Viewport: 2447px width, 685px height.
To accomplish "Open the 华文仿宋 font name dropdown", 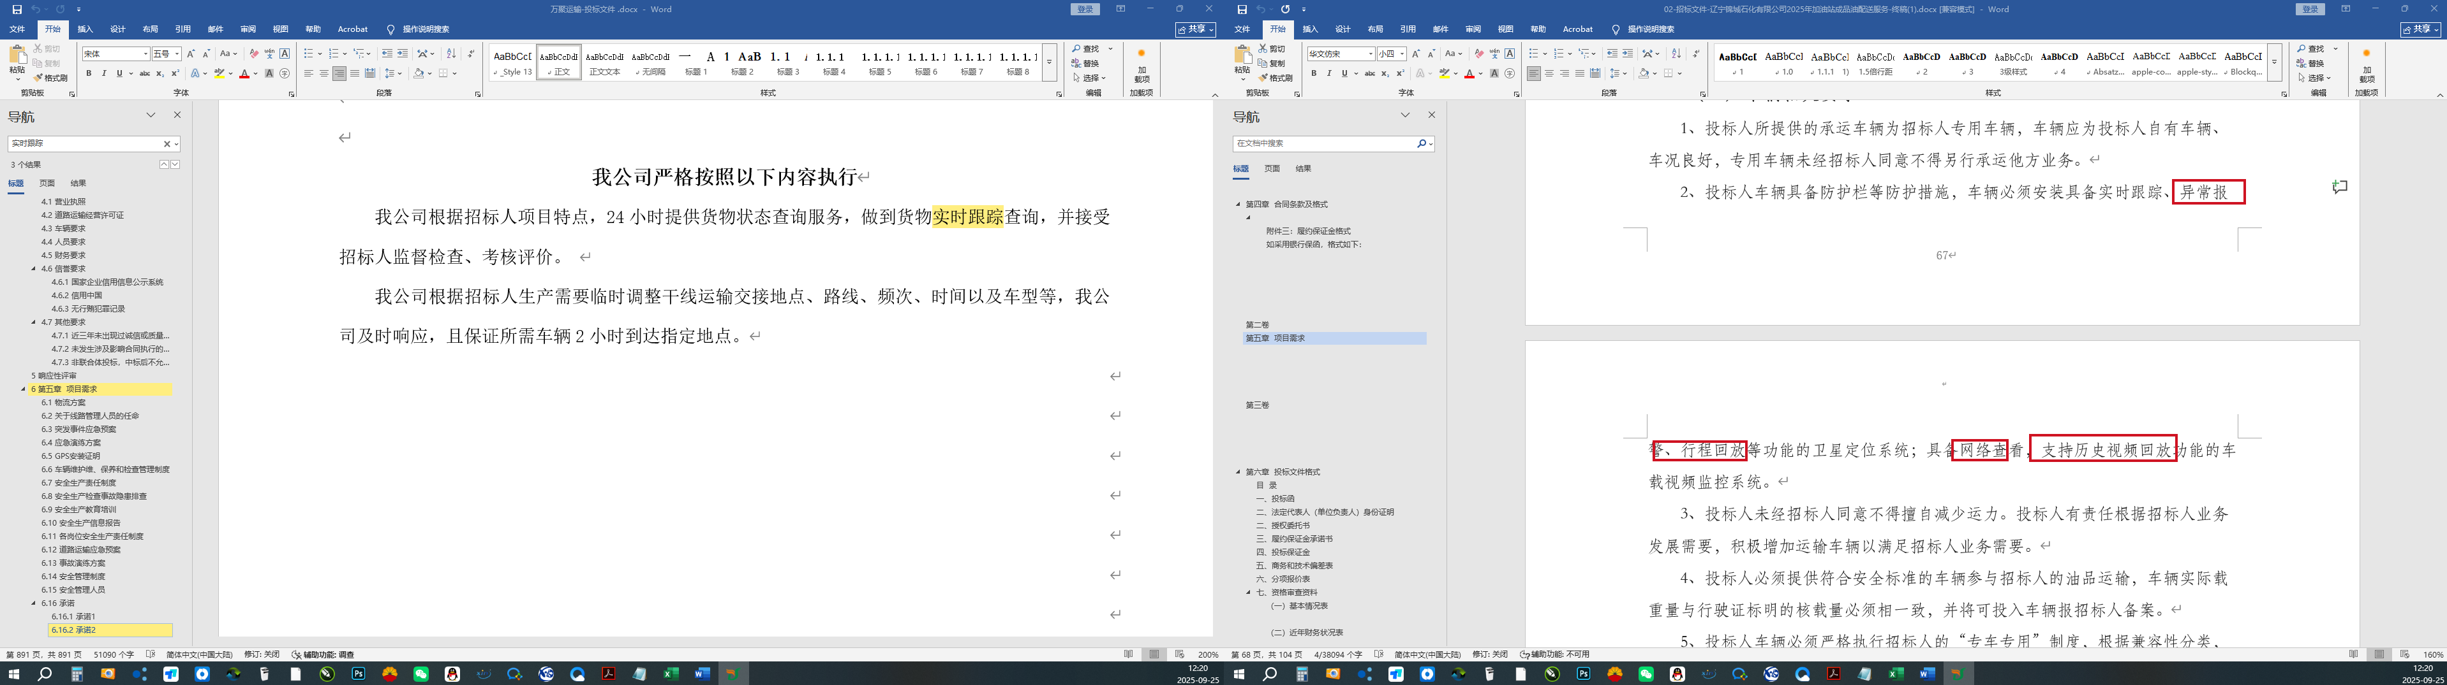I will pos(1371,54).
